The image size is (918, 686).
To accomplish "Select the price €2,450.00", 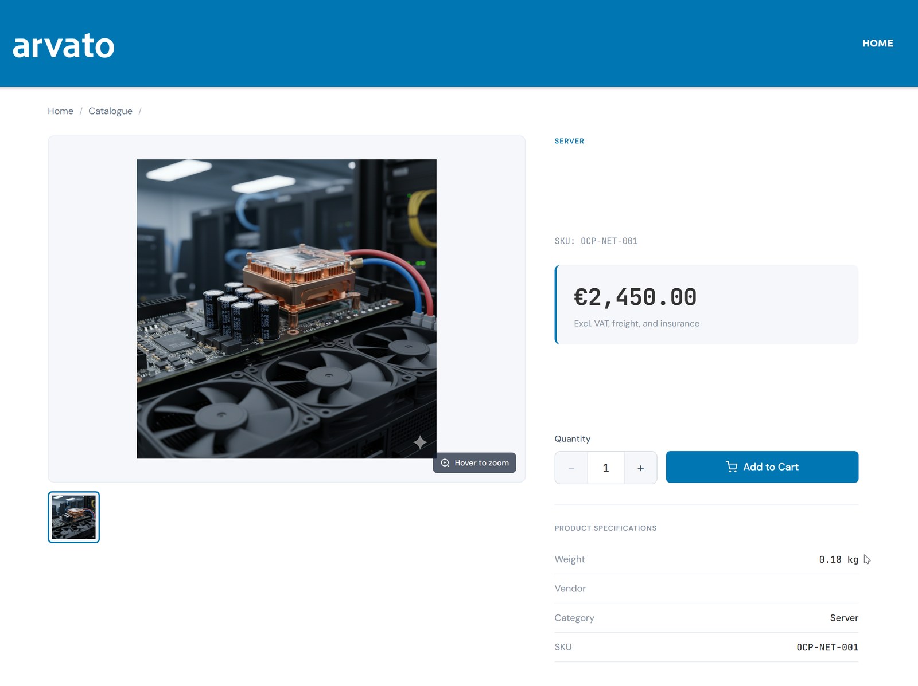I will click(x=635, y=297).
